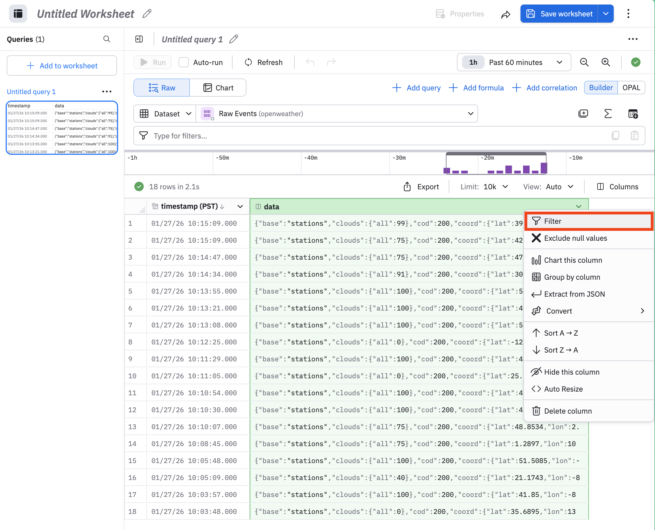Click the sigma aggregate icon
The width and height of the screenshot is (655, 530).
(x=608, y=114)
